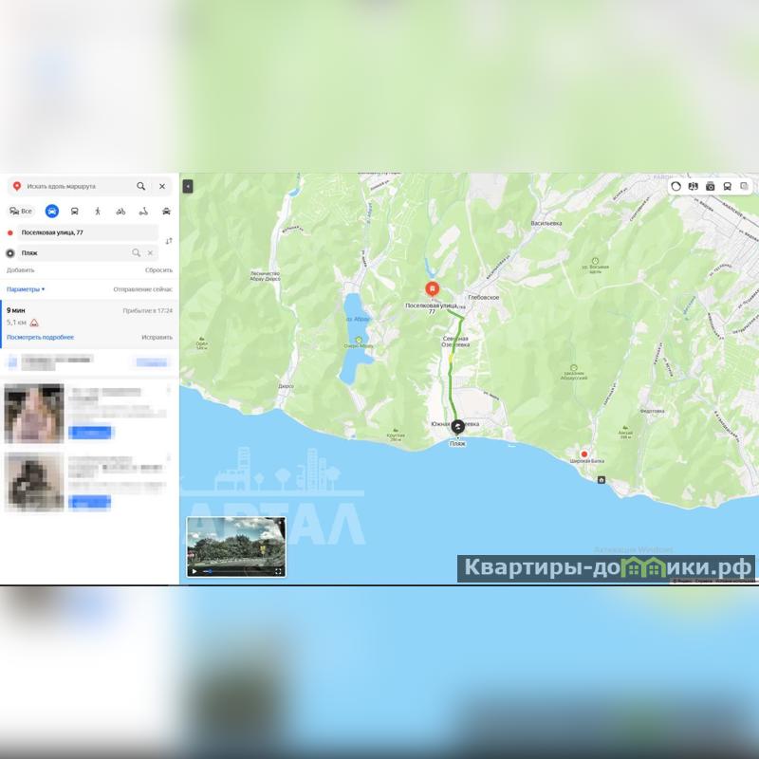Open the Отправление сейчас departure time selector
Image resolution: width=759 pixels, height=759 pixels.
(x=142, y=288)
